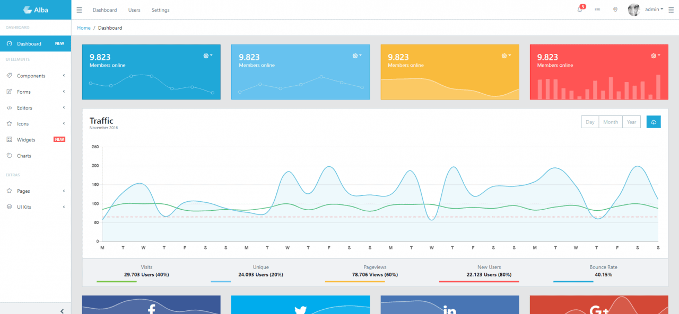Click the list icon in top bar
679x314 pixels.
(x=597, y=10)
